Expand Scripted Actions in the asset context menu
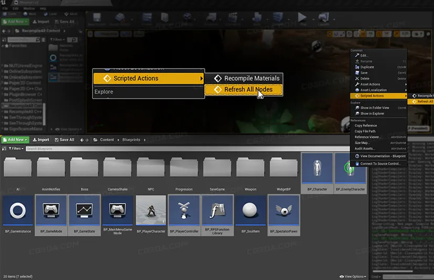 coord(379,96)
